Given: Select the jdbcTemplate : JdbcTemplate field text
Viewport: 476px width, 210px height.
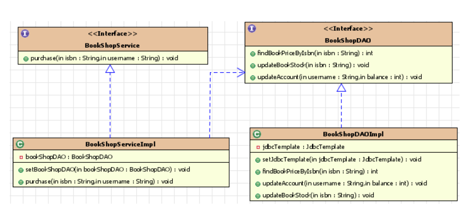Looking at the screenshot, I should pos(303,147).
